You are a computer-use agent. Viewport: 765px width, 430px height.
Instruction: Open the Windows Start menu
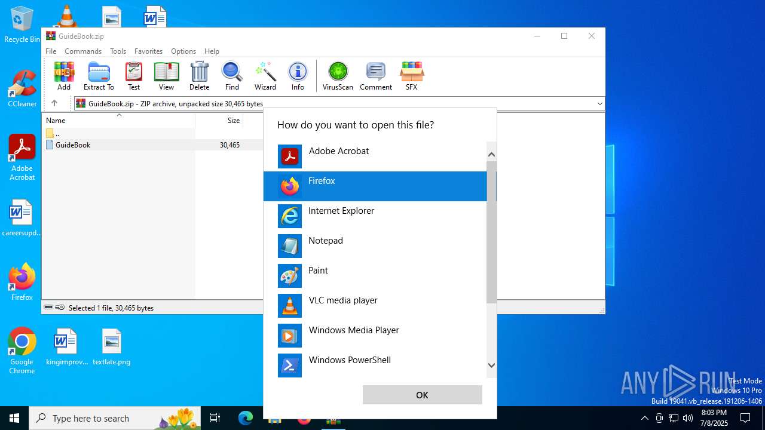tap(14, 418)
